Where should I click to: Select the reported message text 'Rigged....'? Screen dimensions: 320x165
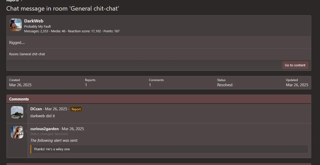coord(17,43)
